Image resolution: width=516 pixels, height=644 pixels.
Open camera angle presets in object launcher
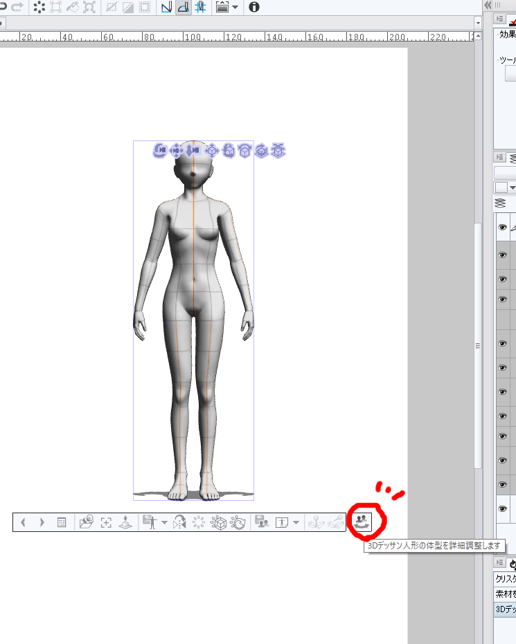(x=87, y=522)
